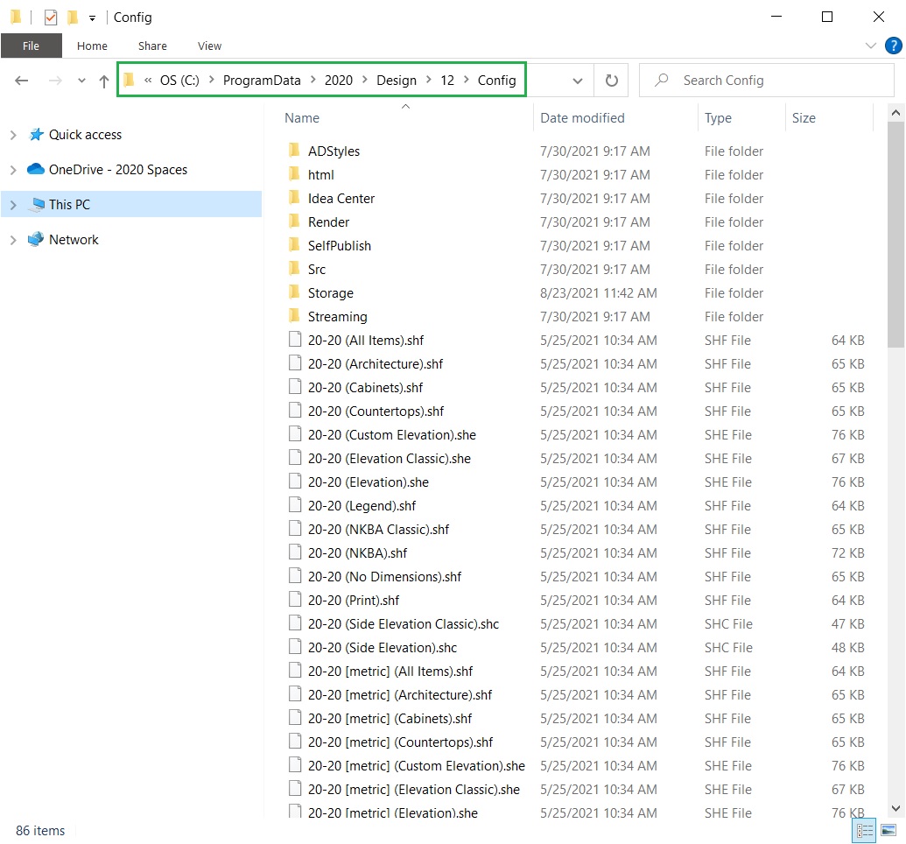Open Customize Quick Access Toolbar dropdown

tap(92, 18)
